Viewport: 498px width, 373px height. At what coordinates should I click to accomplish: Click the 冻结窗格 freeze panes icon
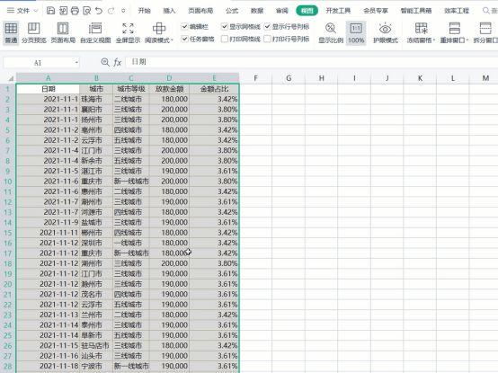point(421,29)
